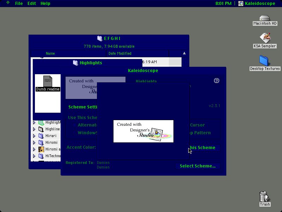This screenshot has height=212, width=282.
Task: Open the File menu
Action: (19, 4)
